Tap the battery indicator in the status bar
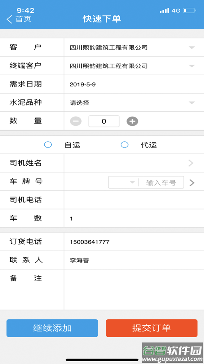204x364 pixels. 190,10
